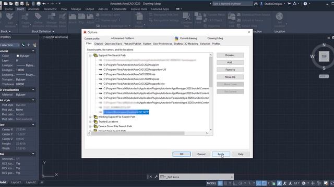Expand the Device Driver File Search Path node
This screenshot has height=187, width=334.
click(90, 126)
